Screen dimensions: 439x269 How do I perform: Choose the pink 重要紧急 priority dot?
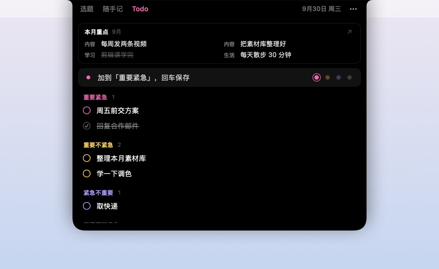[x=316, y=78]
